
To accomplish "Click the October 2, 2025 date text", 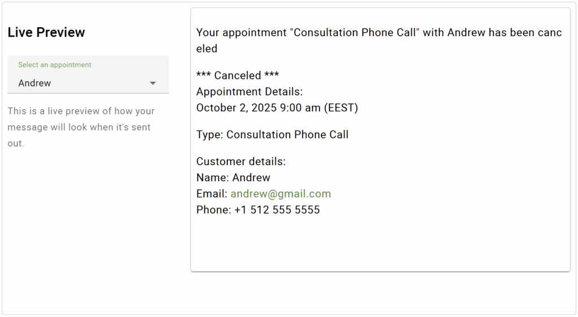I will [237, 108].
